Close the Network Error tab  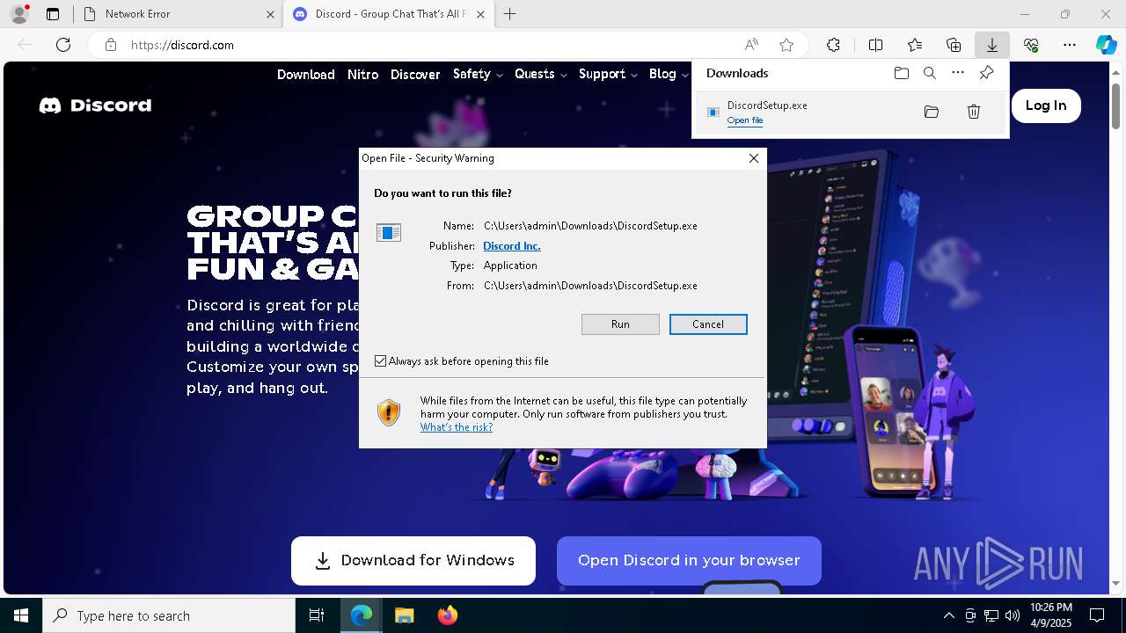[270, 14]
